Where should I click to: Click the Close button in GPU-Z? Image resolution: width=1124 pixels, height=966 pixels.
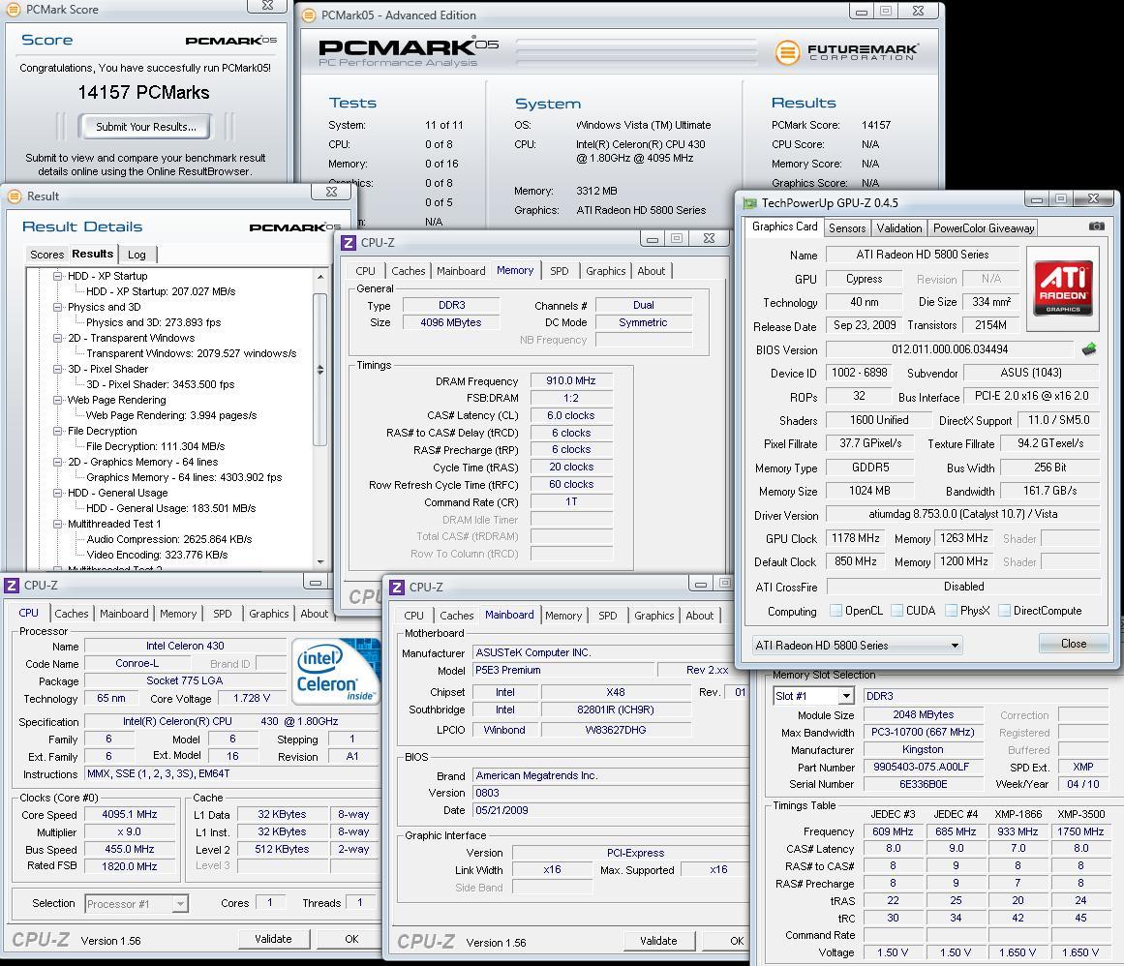pyautogui.click(x=1073, y=644)
